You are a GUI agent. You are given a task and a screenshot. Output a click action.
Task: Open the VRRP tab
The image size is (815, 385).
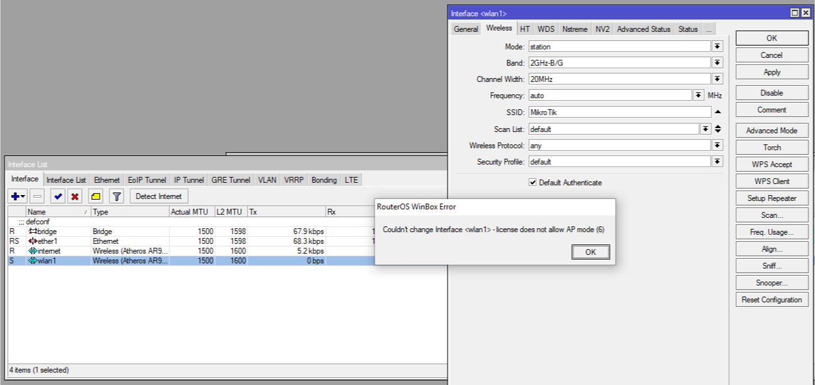(x=294, y=180)
